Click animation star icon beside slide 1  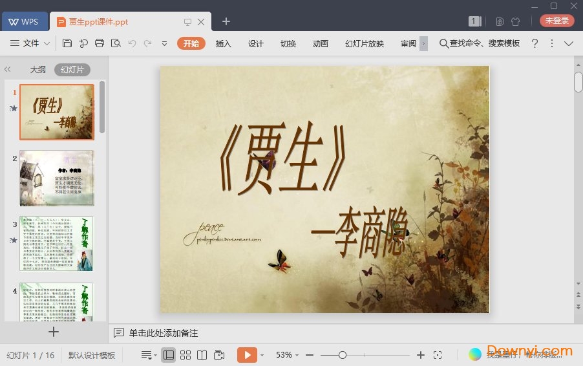[x=14, y=108]
